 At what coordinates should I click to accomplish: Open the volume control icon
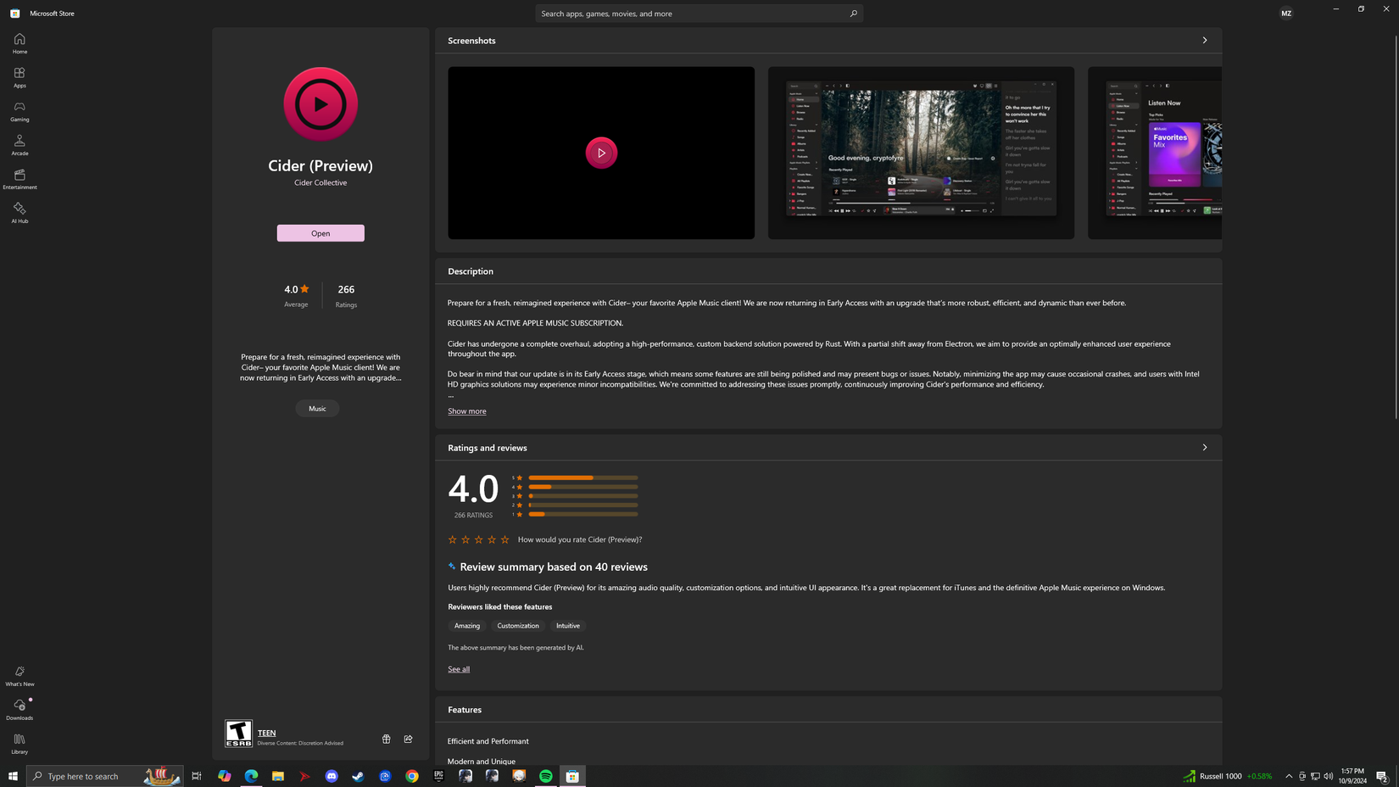(x=1329, y=776)
